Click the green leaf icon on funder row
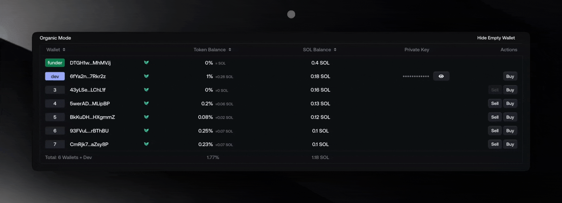 pos(146,63)
